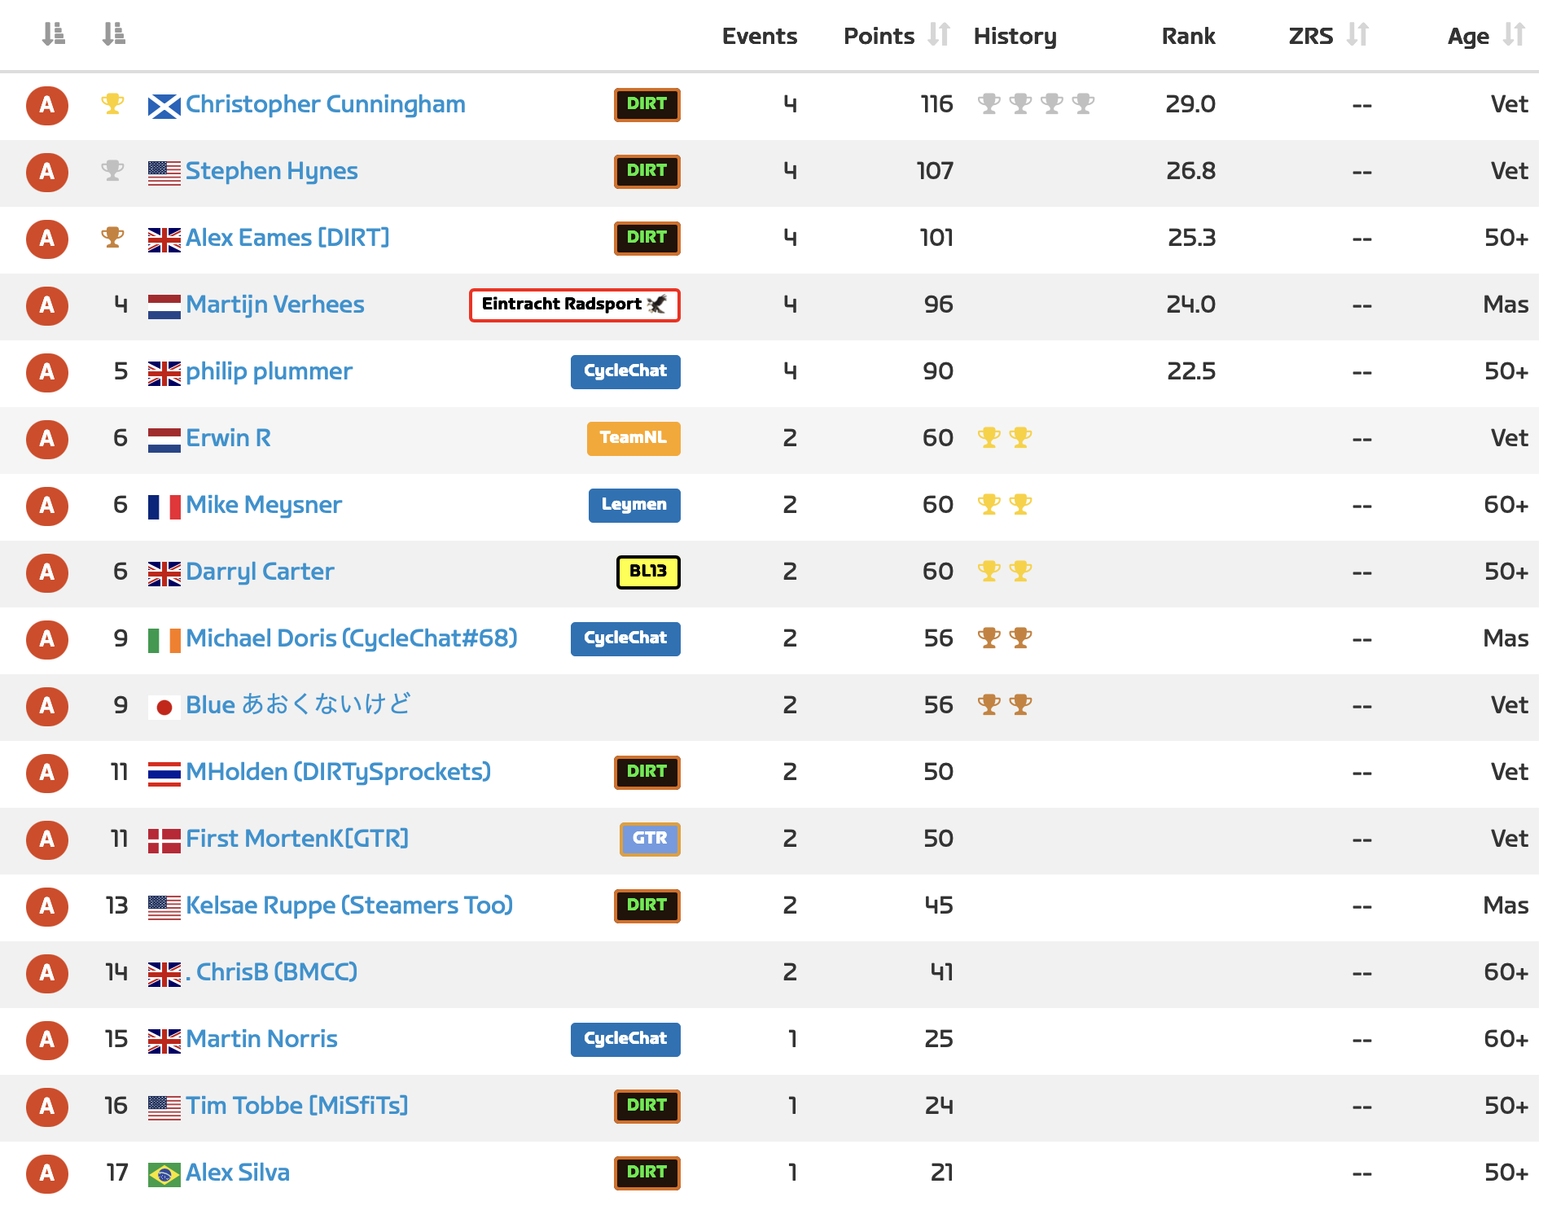Click Darryl Carter's yellow BL13 badge

[x=647, y=572]
